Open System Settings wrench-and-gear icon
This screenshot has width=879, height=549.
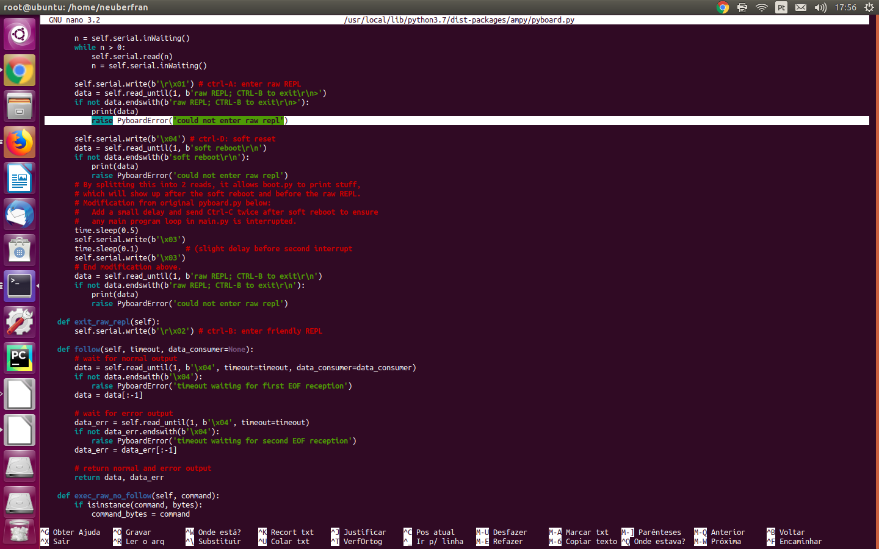pyautogui.click(x=20, y=322)
